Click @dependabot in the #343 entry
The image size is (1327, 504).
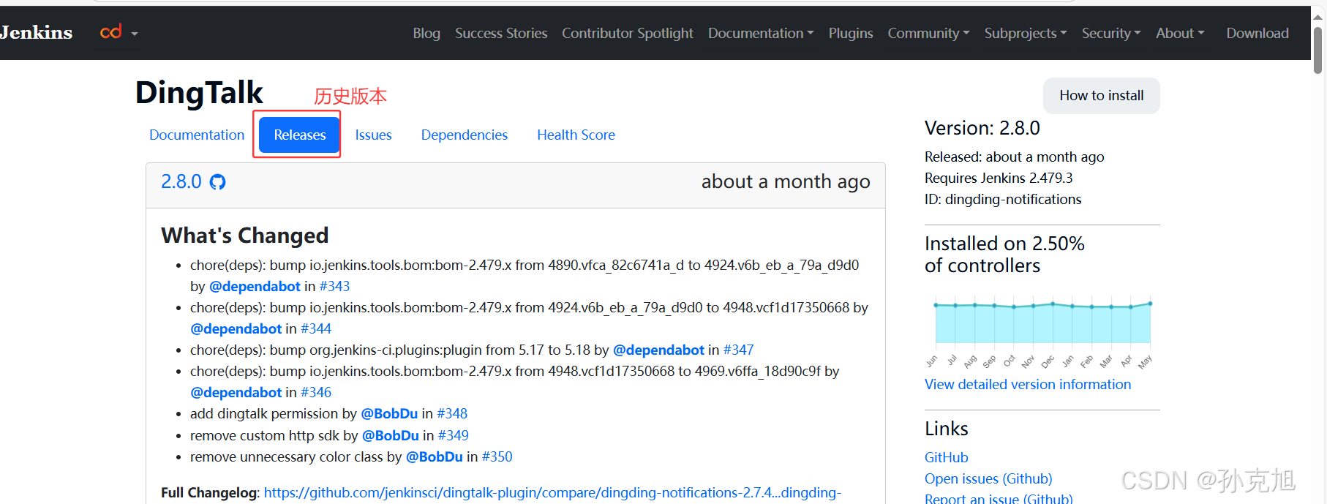(x=255, y=286)
